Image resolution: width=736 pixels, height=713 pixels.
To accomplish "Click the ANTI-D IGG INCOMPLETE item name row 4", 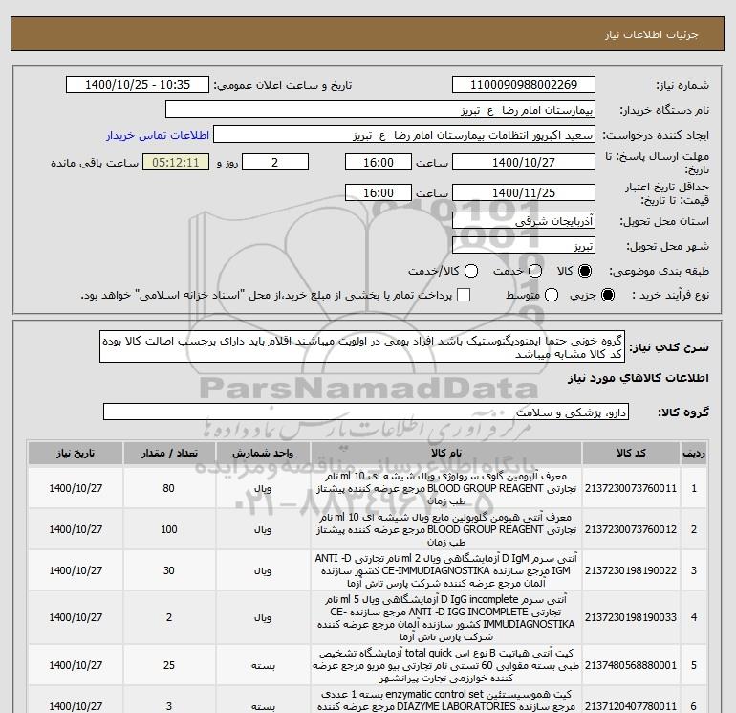I will [x=446, y=617].
